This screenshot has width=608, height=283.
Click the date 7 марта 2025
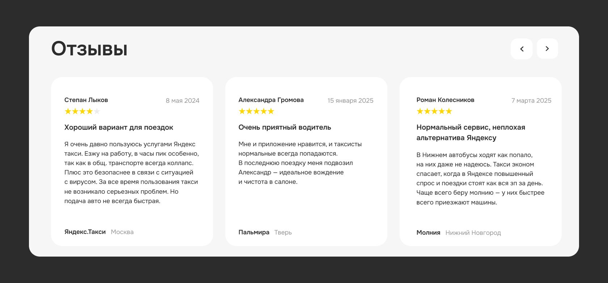(531, 101)
